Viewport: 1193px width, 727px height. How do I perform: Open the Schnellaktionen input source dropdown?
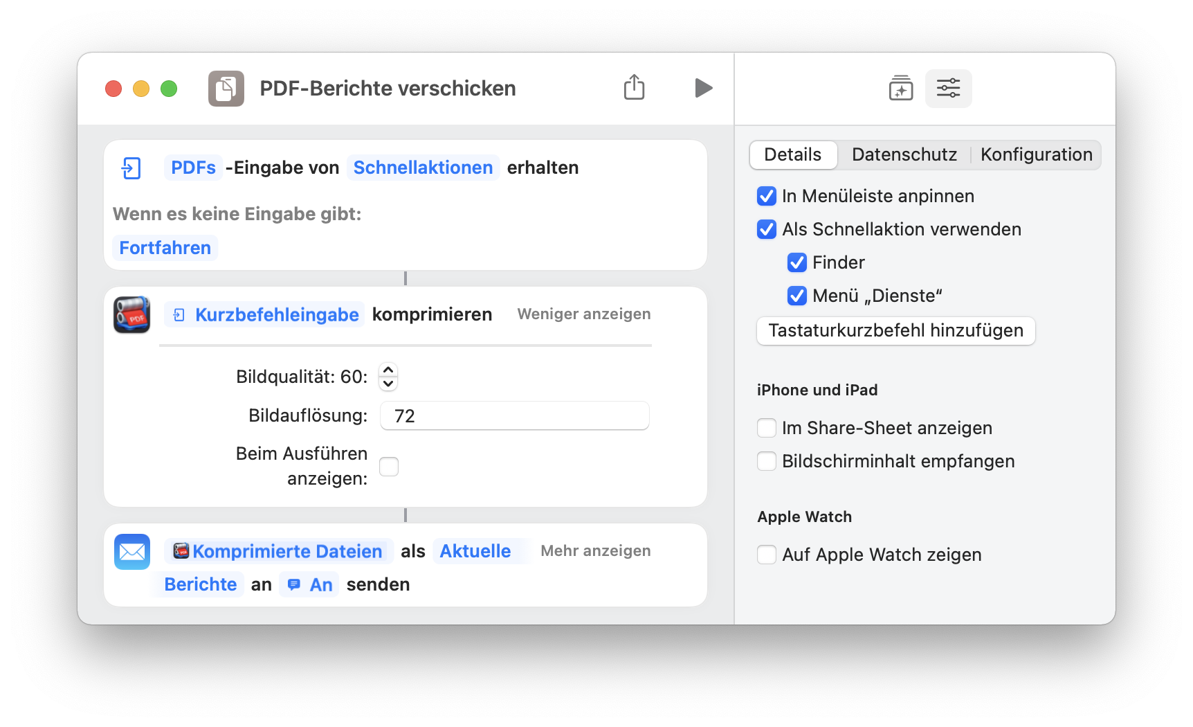pyautogui.click(x=423, y=168)
